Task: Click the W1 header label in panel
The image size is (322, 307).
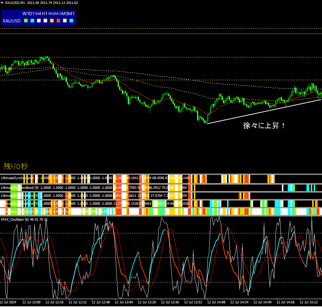Action: [x=26, y=14]
